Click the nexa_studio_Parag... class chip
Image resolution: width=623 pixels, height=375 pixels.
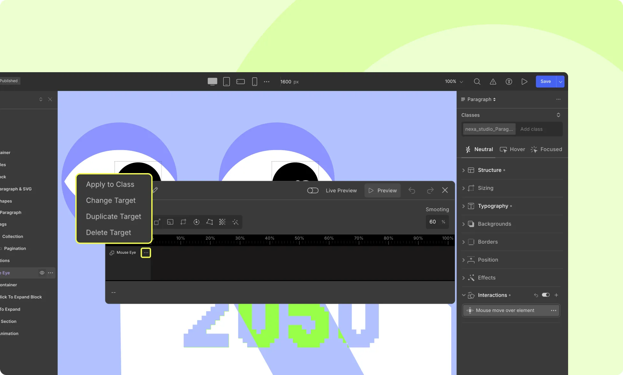coord(489,129)
